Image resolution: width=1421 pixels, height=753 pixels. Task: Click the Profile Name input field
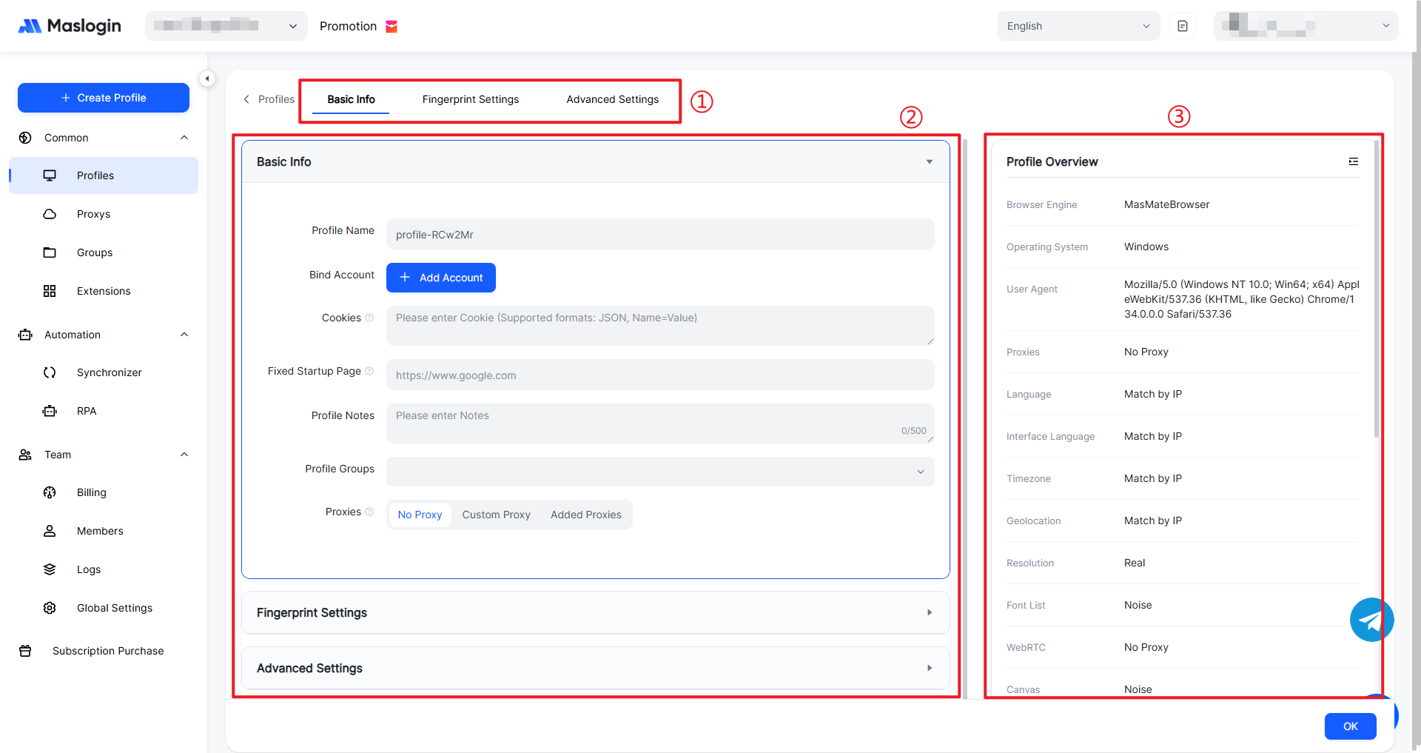[x=659, y=235]
